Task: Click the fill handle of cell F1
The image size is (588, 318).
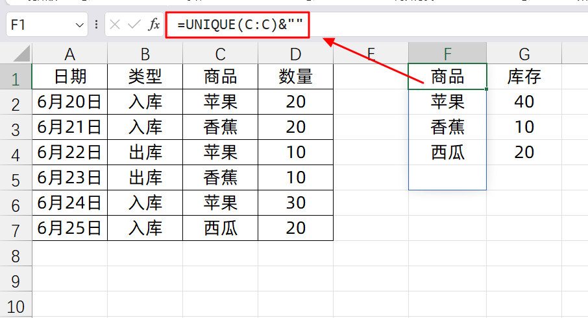Action: pyautogui.click(x=486, y=89)
